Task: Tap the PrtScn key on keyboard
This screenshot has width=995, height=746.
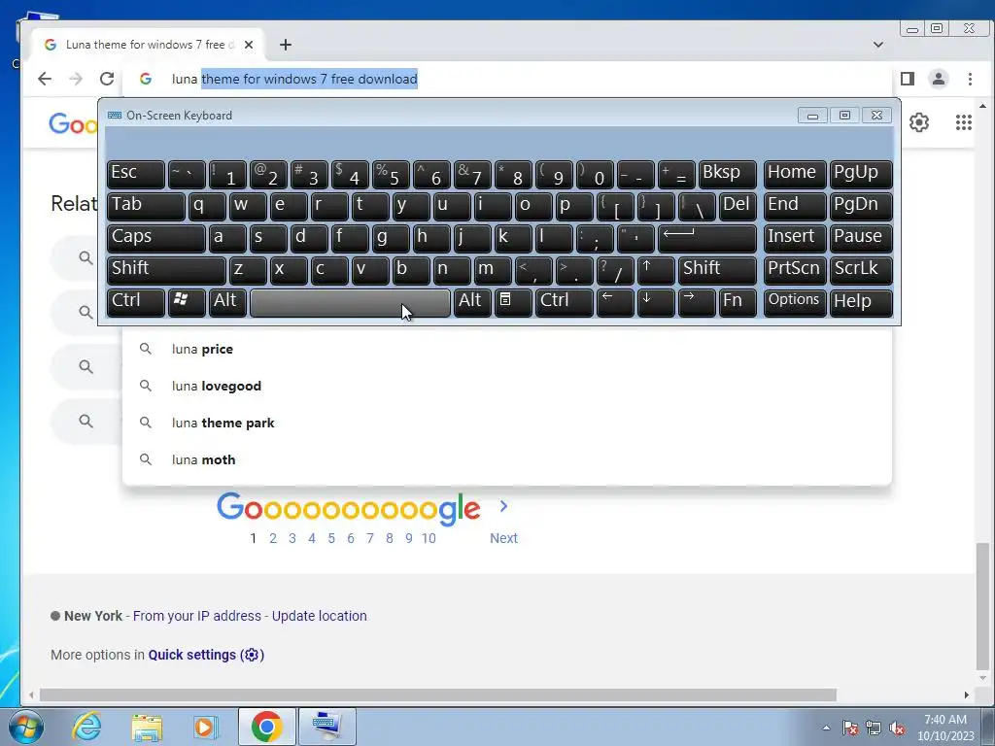Action: [x=795, y=270]
